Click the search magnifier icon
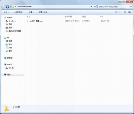The width and height of the screenshot is (134, 114). (131, 7)
